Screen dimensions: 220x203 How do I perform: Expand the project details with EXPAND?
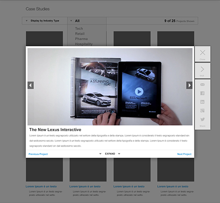[x=110, y=154]
